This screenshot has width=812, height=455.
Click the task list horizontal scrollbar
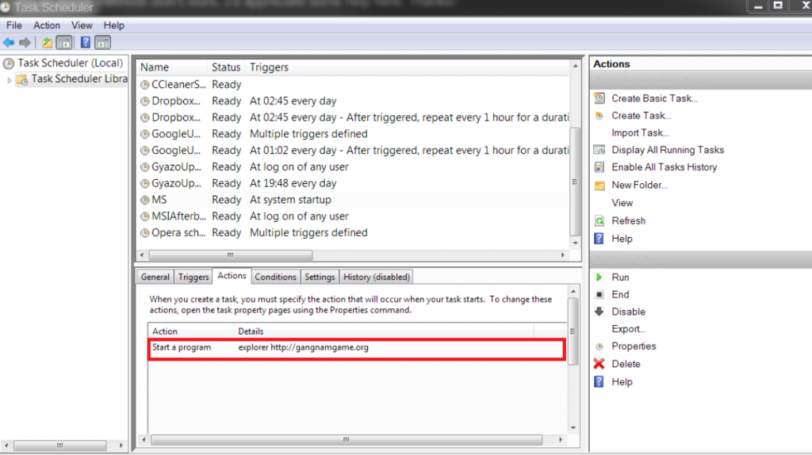click(230, 255)
